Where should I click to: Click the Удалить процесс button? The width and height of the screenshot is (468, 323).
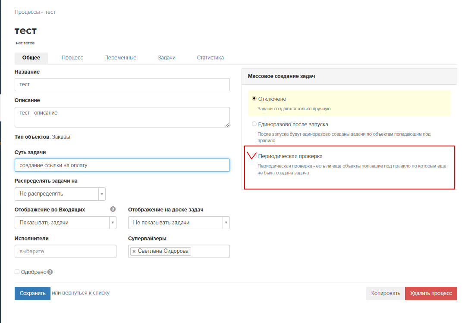click(x=430, y=293)
